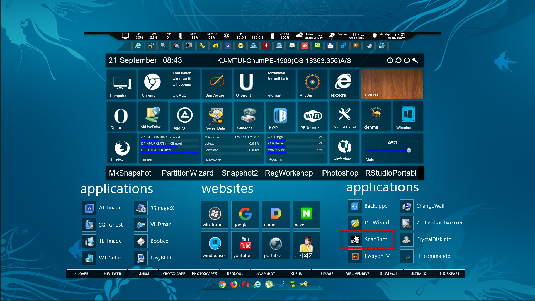Viewport: 535px width, 301px height.
Task: Adjust the speaker volume slider knob
Action: 409,150
